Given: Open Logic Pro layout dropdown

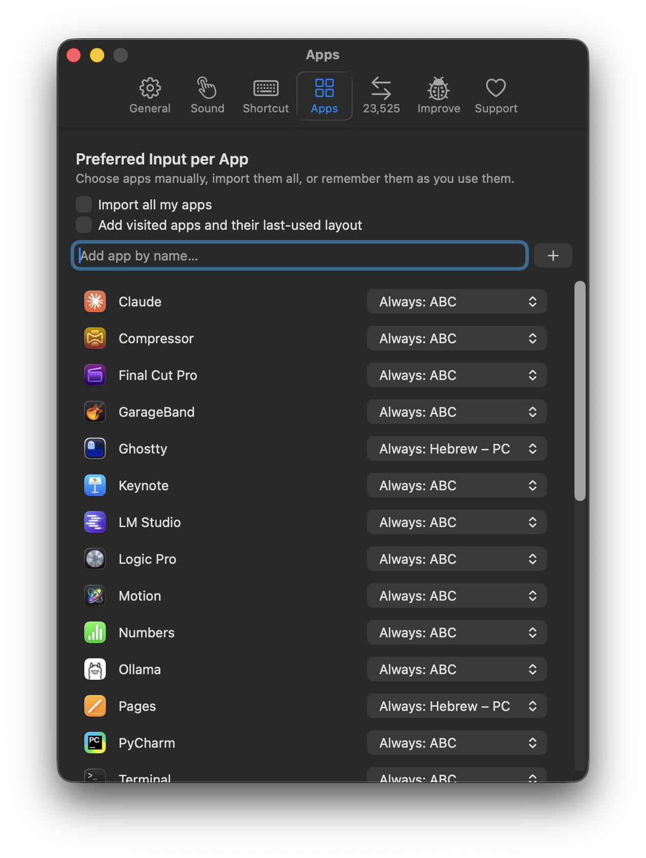Looking at the screenshot, I should 457,559.
